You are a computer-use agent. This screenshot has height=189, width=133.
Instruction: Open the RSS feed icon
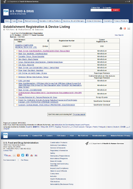pyautogui.click(x=18, y=155)
